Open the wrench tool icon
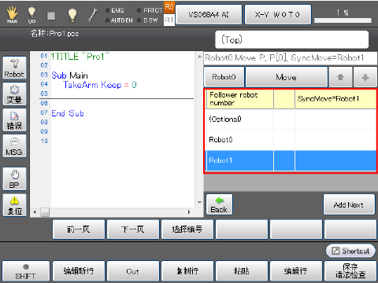Viewport: 378px width, 283px height. click(x=92, y=15)
